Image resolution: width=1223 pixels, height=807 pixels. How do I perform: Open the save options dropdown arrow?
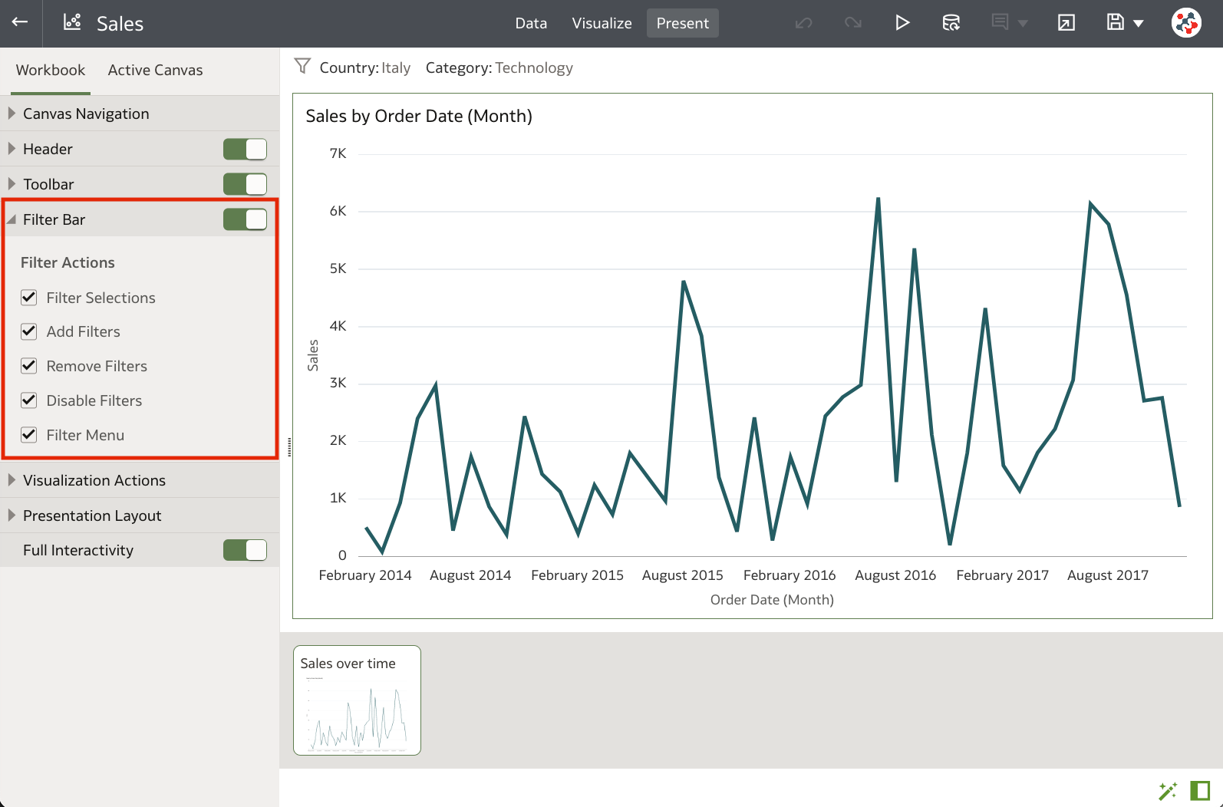click(x=1139, y=24)
